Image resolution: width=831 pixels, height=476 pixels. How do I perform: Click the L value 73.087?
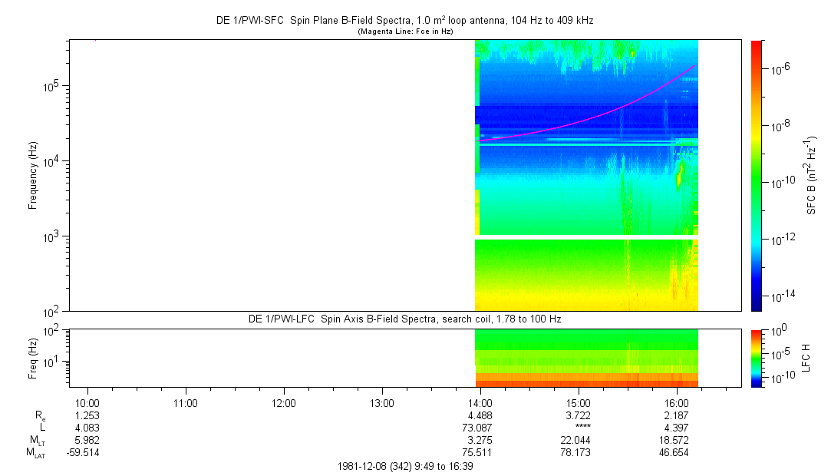pos(480,427)
